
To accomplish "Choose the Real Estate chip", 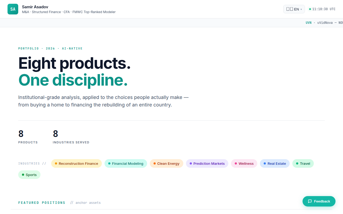I will click(x=275, y=163).
